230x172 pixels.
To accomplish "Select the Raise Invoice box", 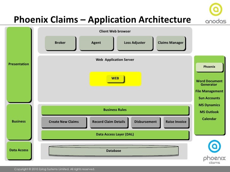I will (x=176, y=122).
